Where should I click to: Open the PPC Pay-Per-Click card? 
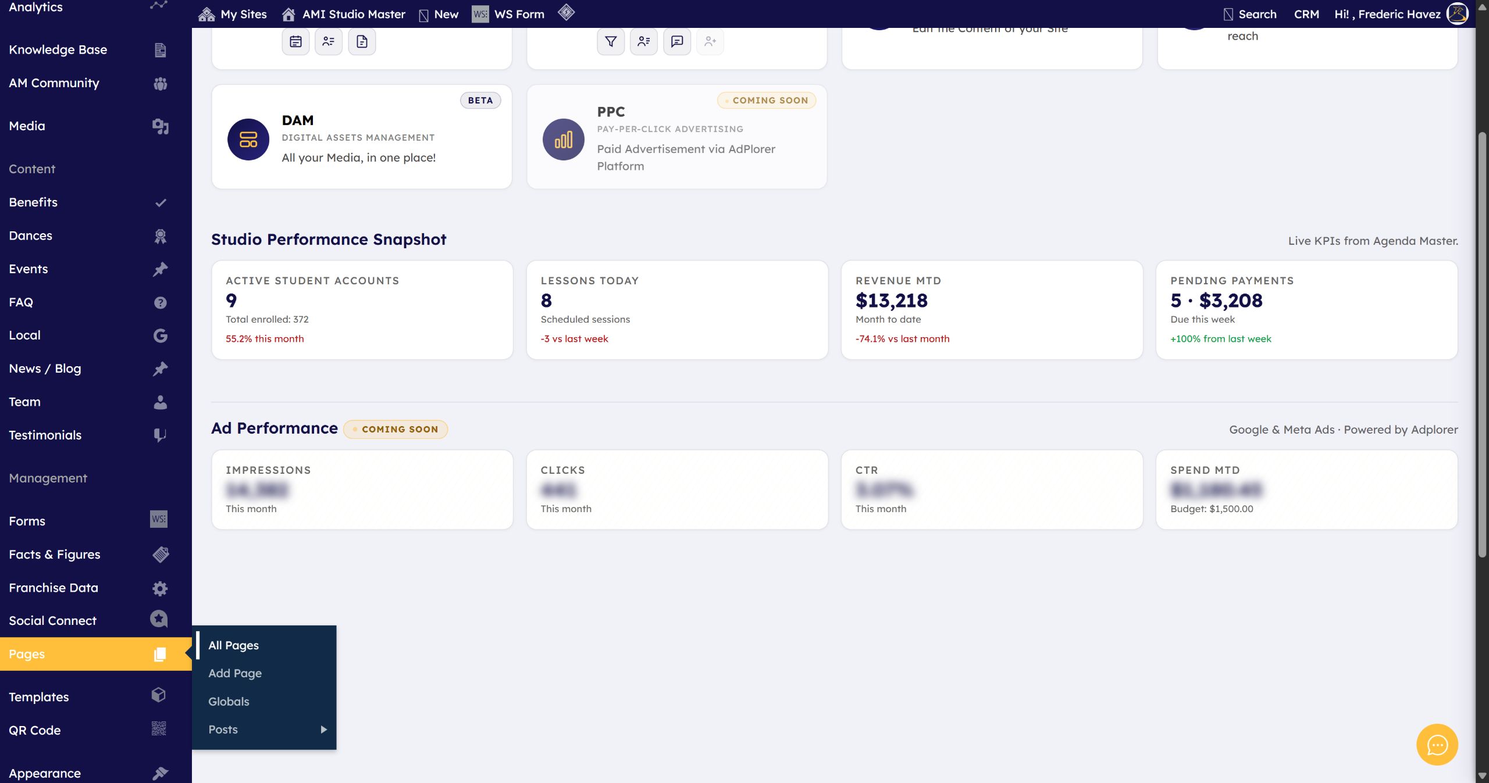(676, 137)
